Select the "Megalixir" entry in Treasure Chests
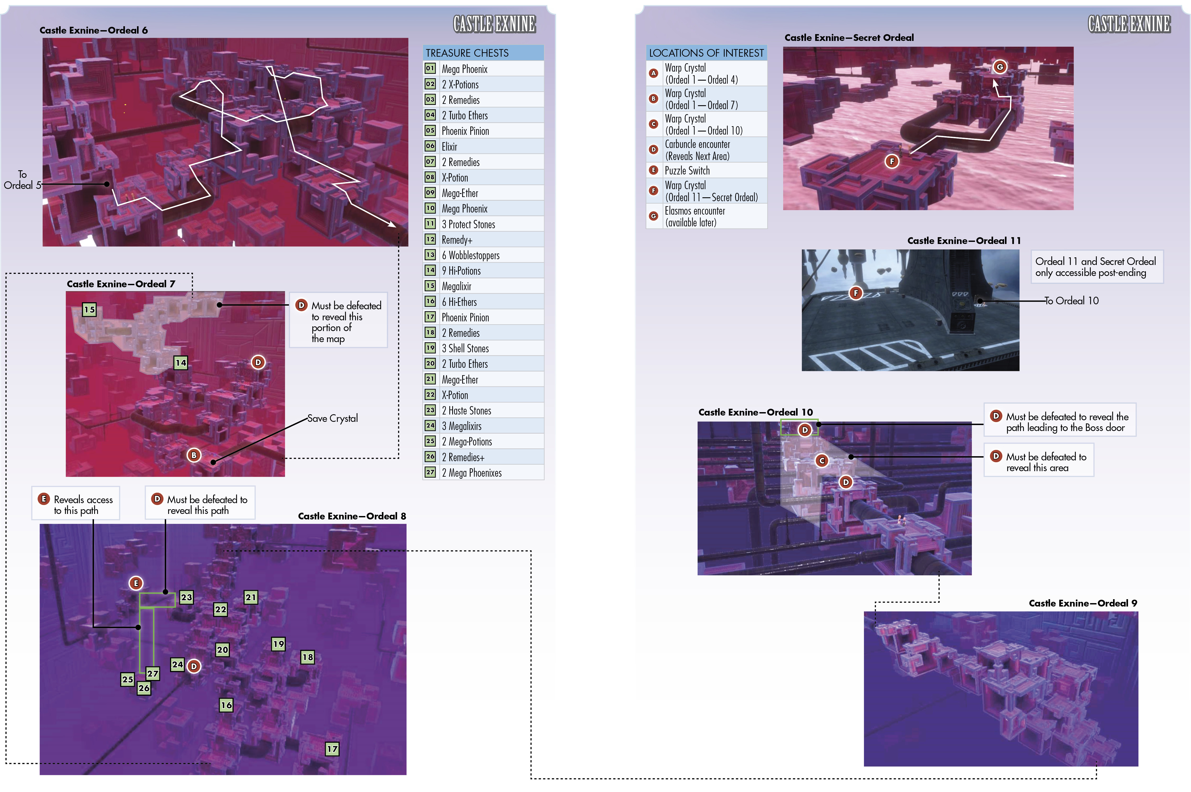The image size is (1191, 792). tap(484, 286)
